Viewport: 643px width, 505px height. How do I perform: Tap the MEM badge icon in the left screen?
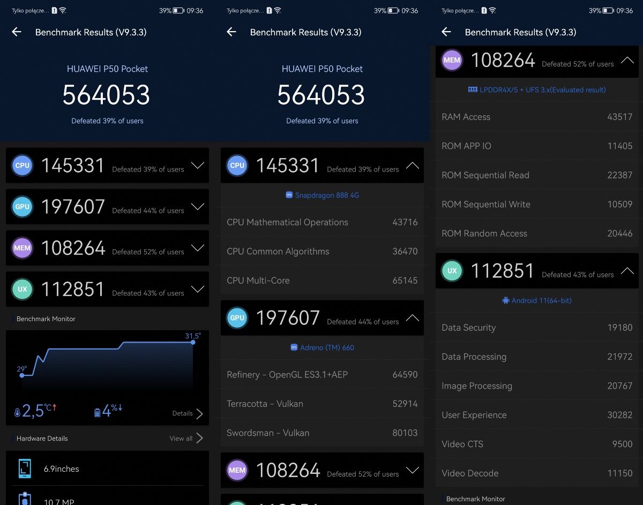(23, 248)
